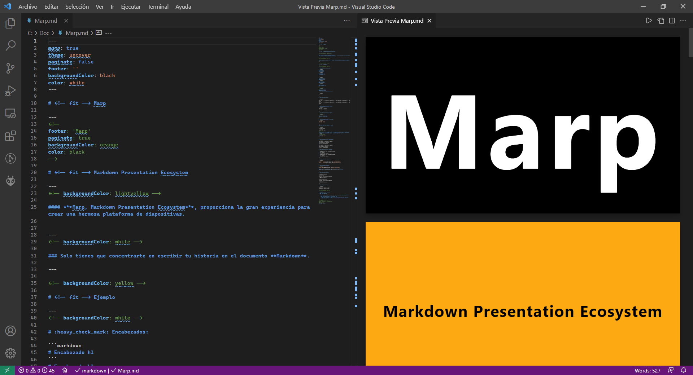Open the Accounts icon in activity bar
Screen dimensions: 693x375
[x=10, y=331]
